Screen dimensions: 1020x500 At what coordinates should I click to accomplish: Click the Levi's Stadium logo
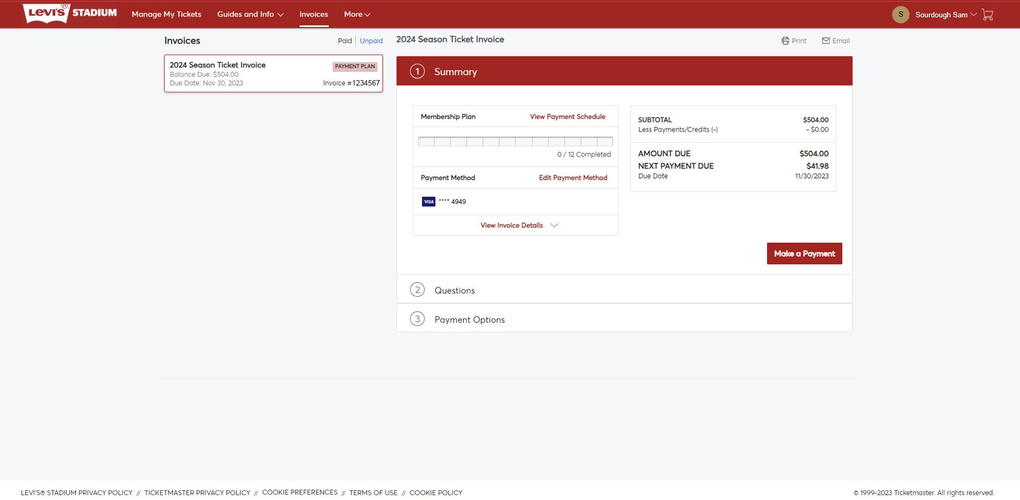click(70, 14)
